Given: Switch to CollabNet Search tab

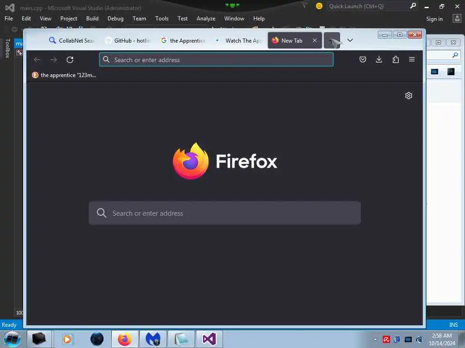Looking at the screenshot, I should coord(71,40).
